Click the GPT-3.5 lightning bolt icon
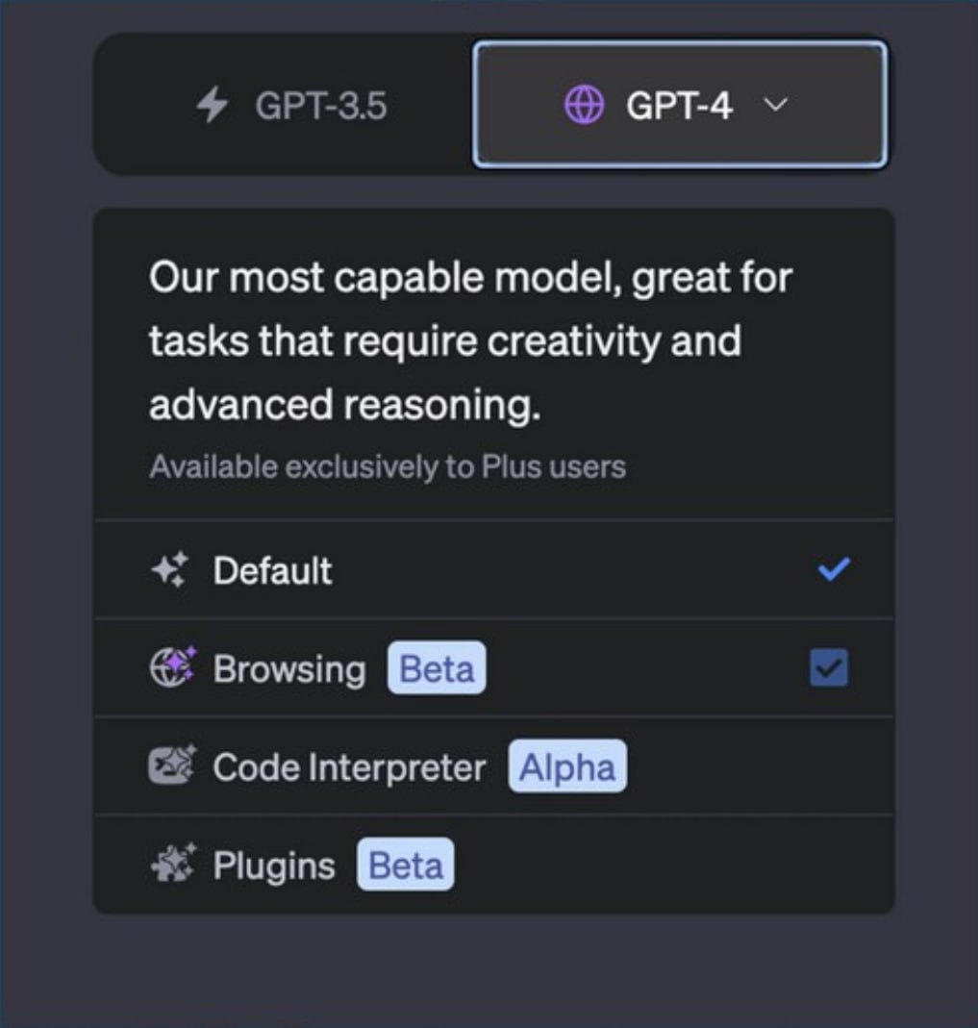This screenshot has width=978, height=1028. [x=211, y=106]
